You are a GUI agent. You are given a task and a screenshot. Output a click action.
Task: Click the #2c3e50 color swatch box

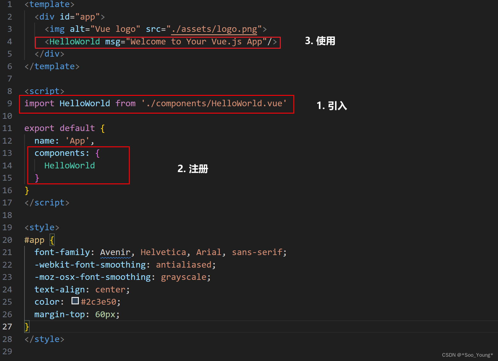point(75,301)
